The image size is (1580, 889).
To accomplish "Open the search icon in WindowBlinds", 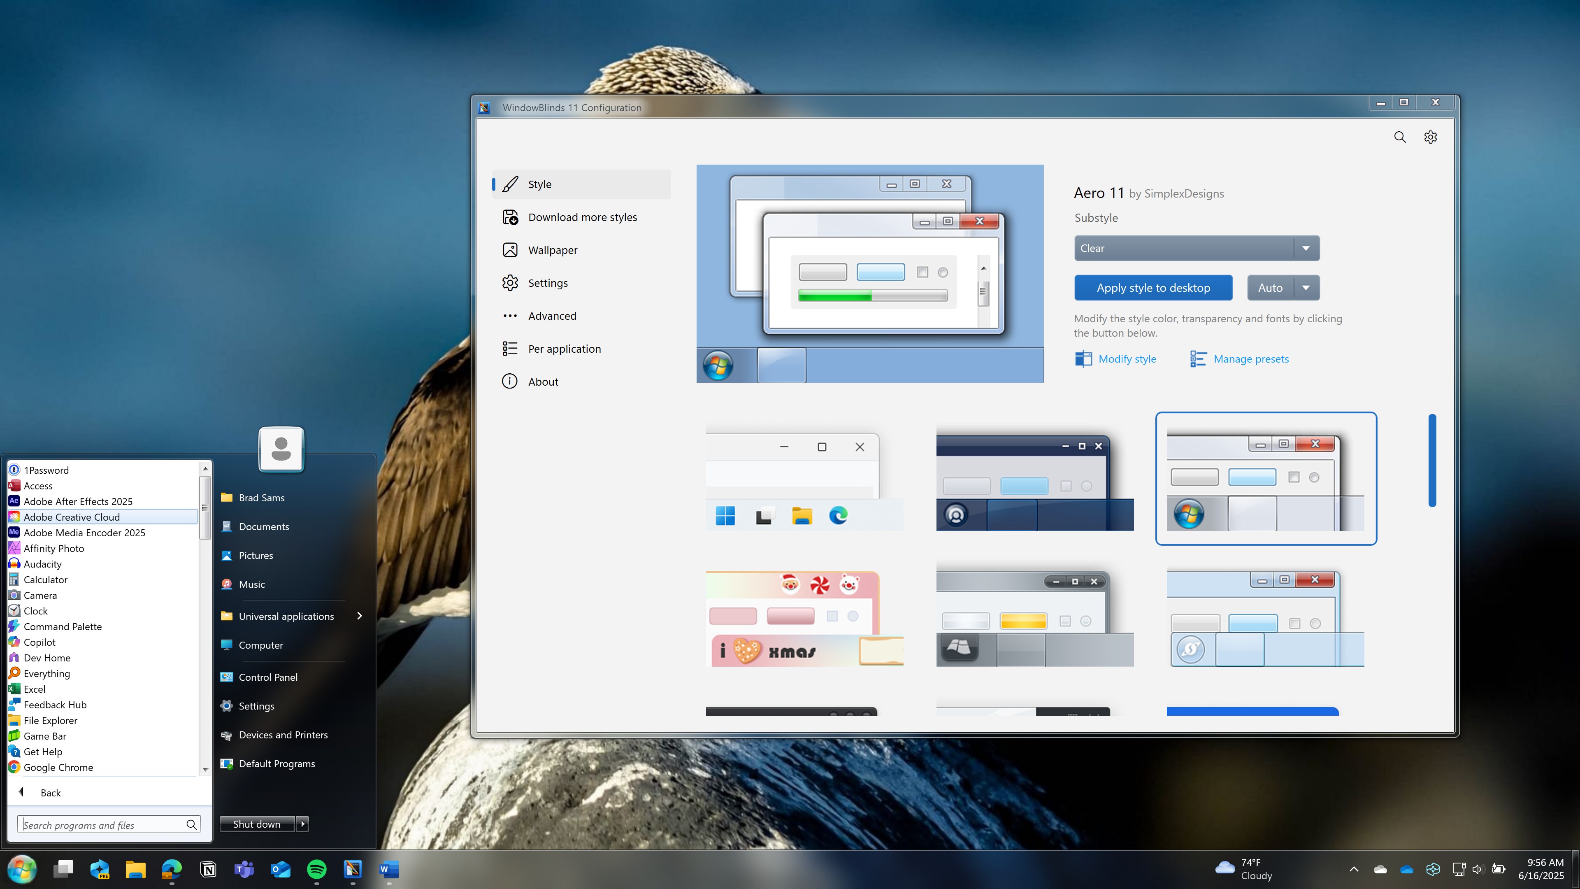I will click(1400, 137).
